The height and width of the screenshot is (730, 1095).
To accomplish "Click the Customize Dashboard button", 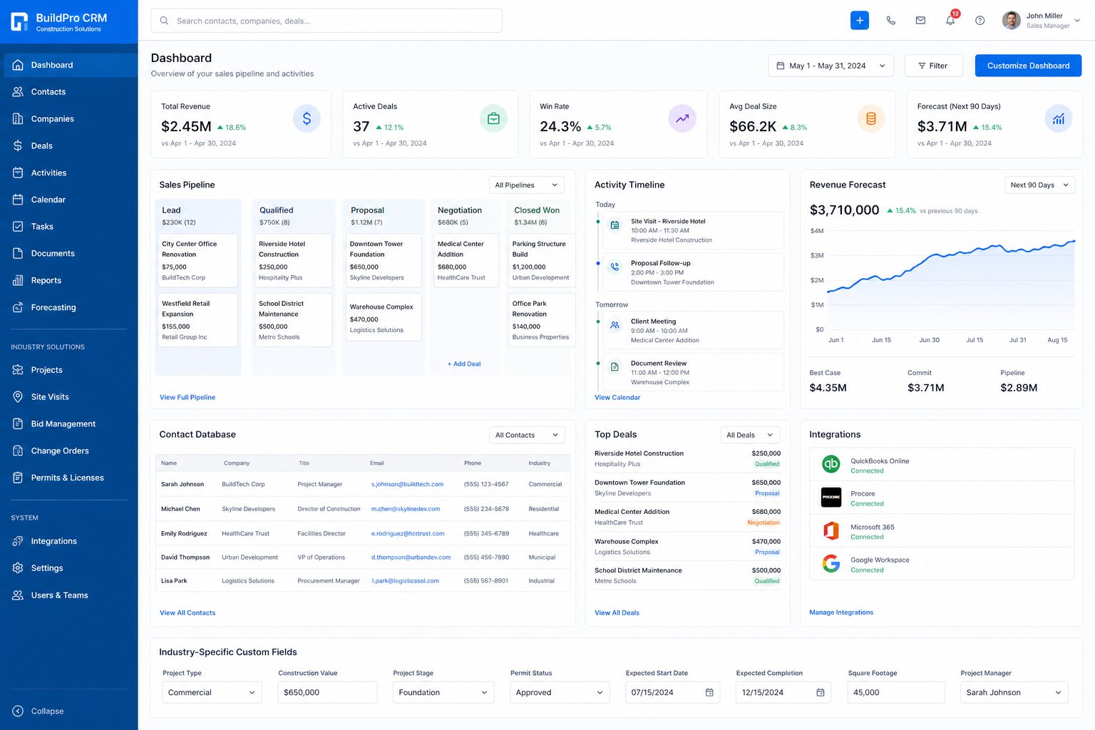I will click(x=1028, y=66).
